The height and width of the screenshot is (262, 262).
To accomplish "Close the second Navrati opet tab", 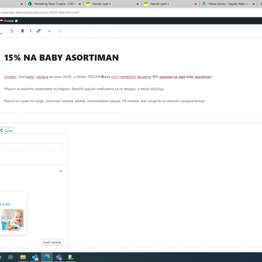I will [196, 4].
